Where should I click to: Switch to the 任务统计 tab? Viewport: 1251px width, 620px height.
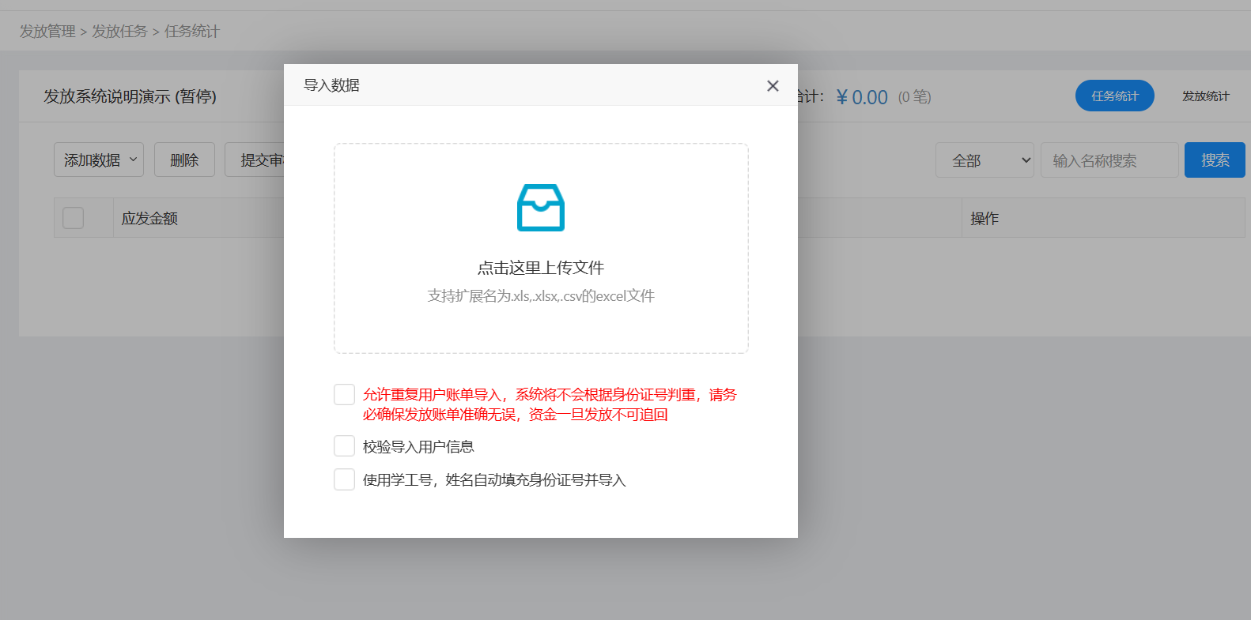[x=1114, y=96]
